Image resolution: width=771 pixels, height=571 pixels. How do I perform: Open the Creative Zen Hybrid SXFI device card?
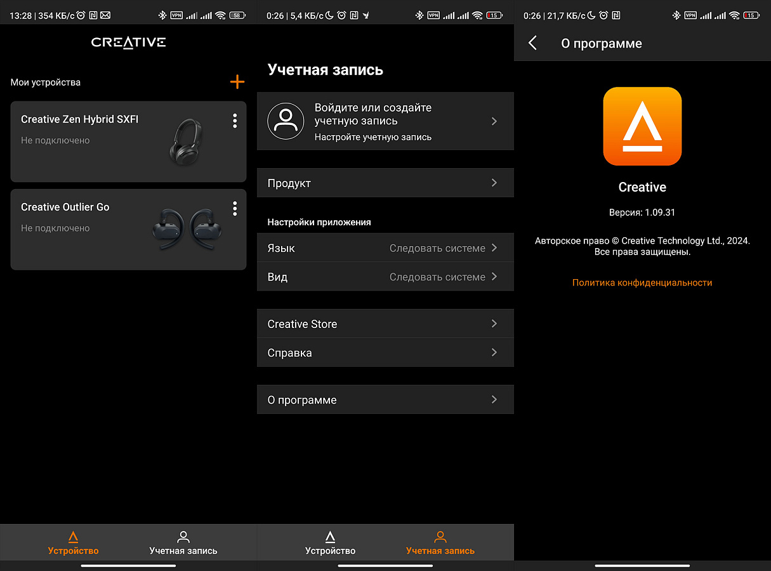(128, 141)
